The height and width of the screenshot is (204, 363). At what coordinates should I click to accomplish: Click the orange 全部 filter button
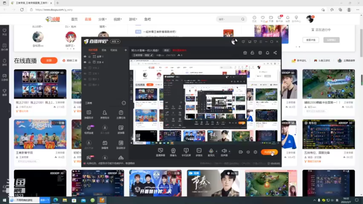[49, 60]
